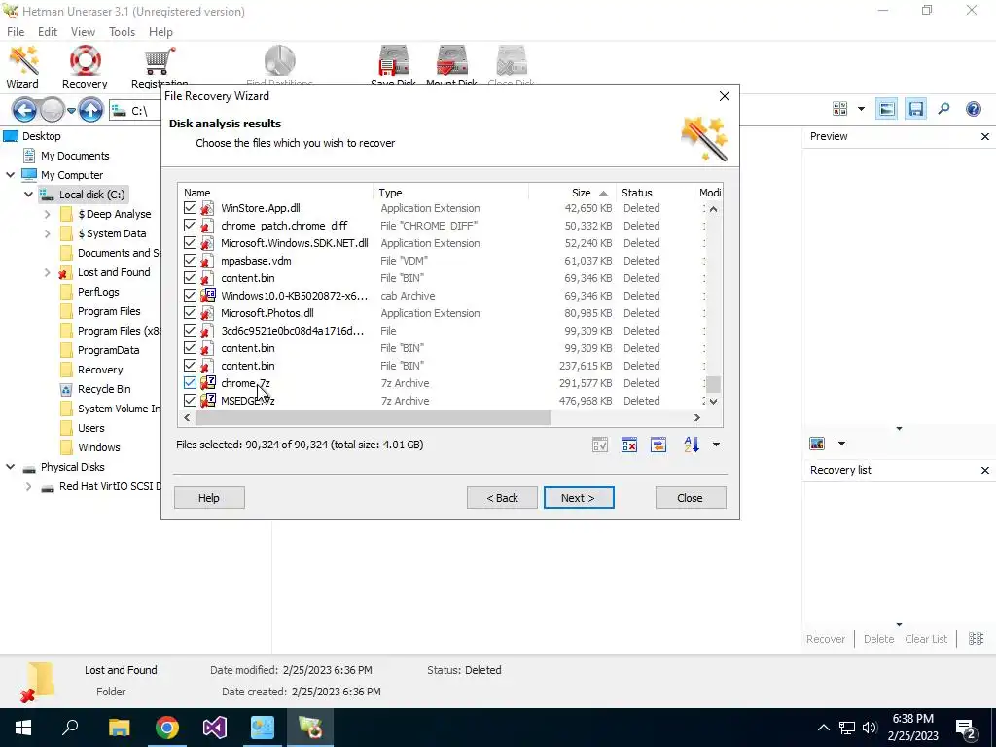Click the < Back button
This screenshot has width=996, height=747.
pyautogui.click(x=502, y=498)
